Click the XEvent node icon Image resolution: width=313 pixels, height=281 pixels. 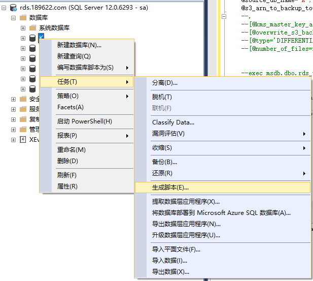click(x=23, y=140)
